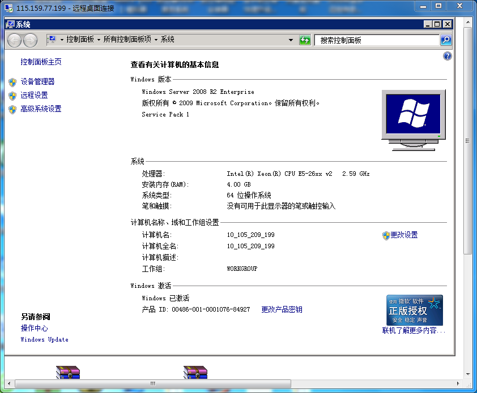Refresh the control panel address bar
477x393 pixels.
tap(305, 40)
